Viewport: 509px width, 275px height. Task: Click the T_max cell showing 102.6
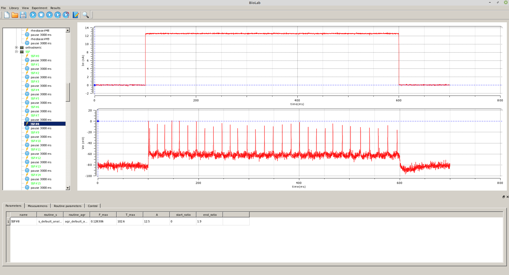click(x=129, y=221)
